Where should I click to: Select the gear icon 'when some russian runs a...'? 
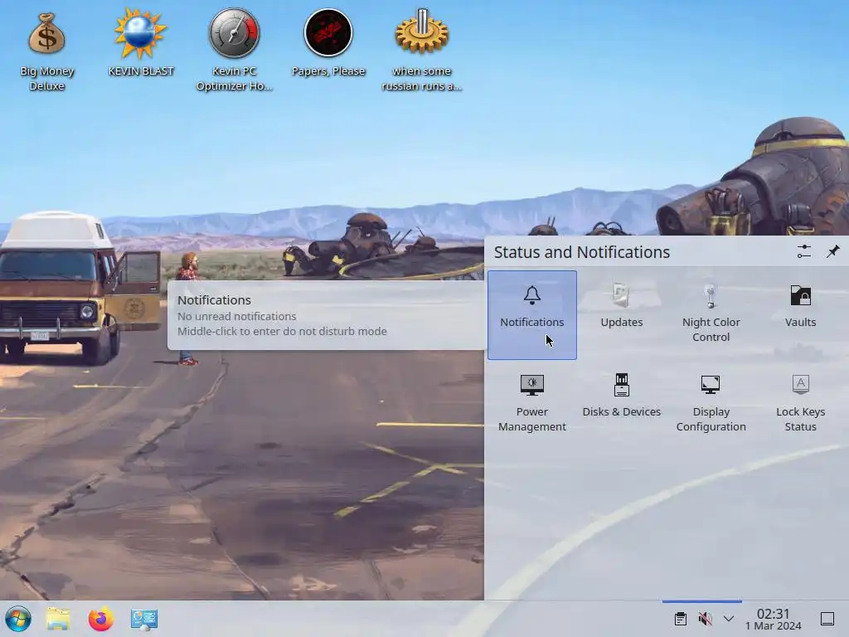tap(422, 50)
